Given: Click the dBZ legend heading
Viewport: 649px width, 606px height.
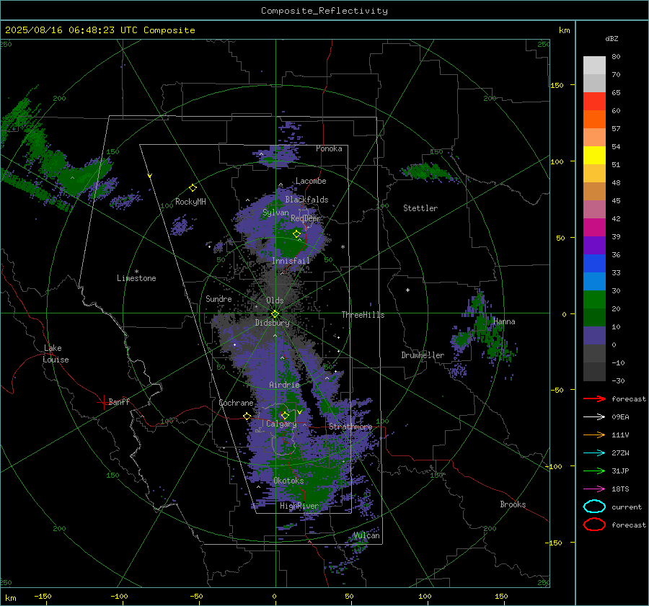Looking at the screenshot, I should tap(612, 38).
